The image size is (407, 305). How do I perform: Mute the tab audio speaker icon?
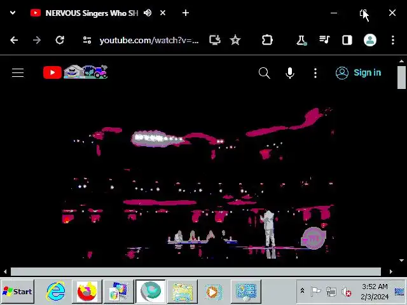click(148, 13)
